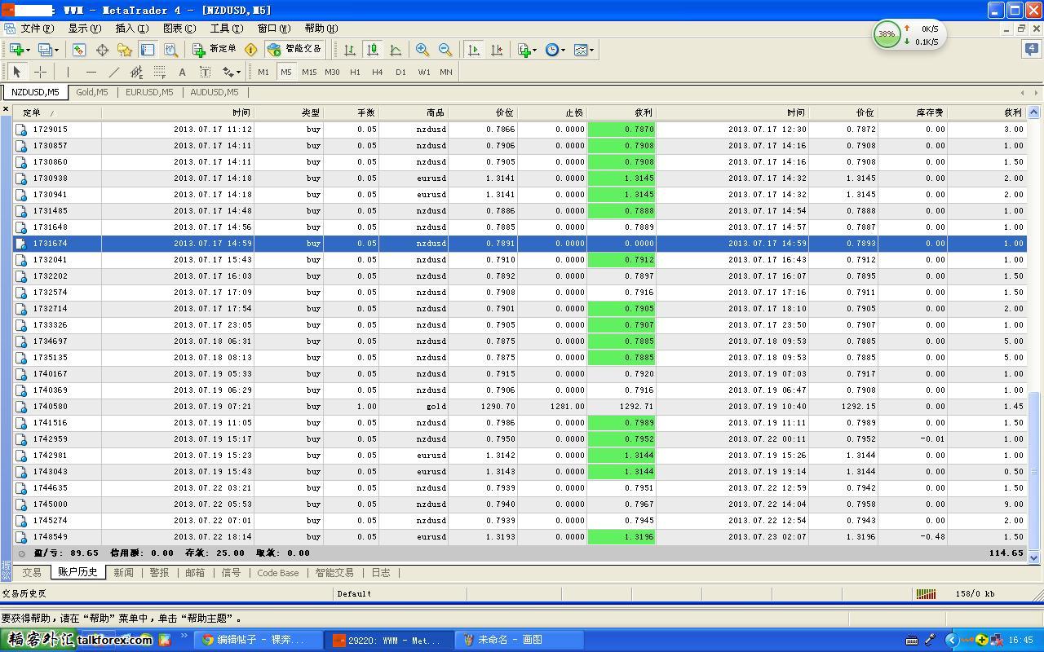
Task: Open the 图表(C) menu
Action: click(x=179, y=29)
